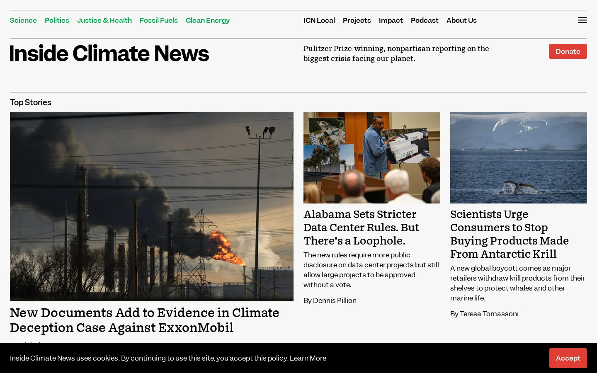This screenshot has width=597, height=373.
Task: Open Fossil Fuels section
Action: 159,20
